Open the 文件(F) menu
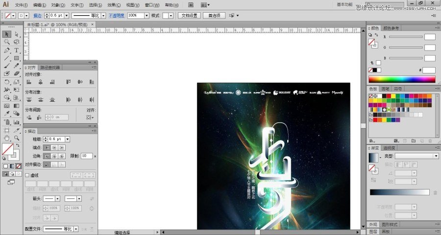Screen dimensions: 441x235 (22, 5)
